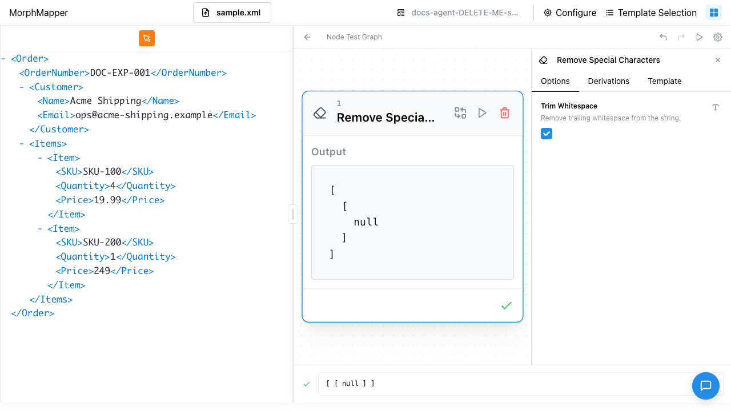731x411 pixels.
Task: Collapse the Items element
Action: click(22, 144)
